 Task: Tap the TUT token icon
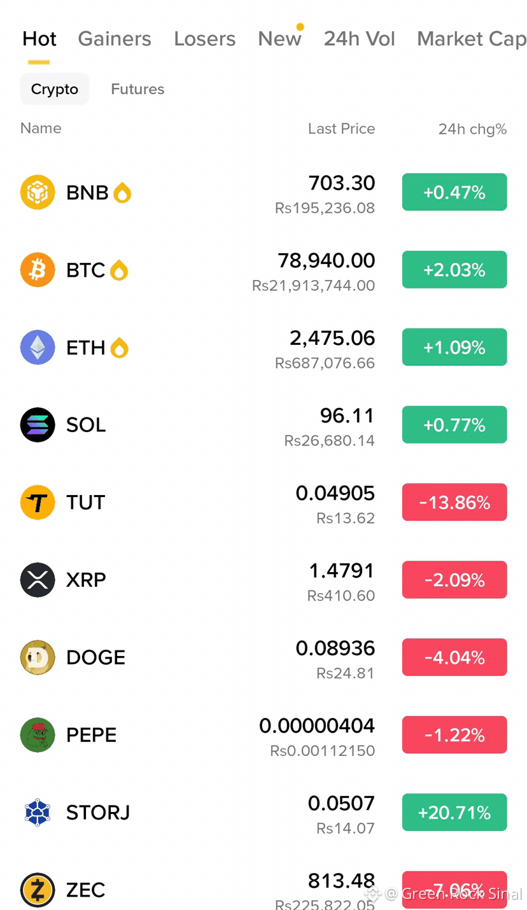click(38, 502)
